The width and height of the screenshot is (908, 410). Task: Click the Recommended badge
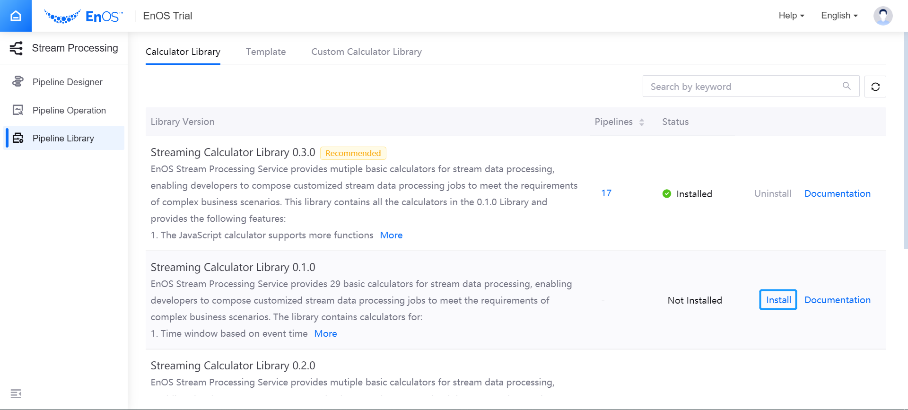tap(353, 153)
